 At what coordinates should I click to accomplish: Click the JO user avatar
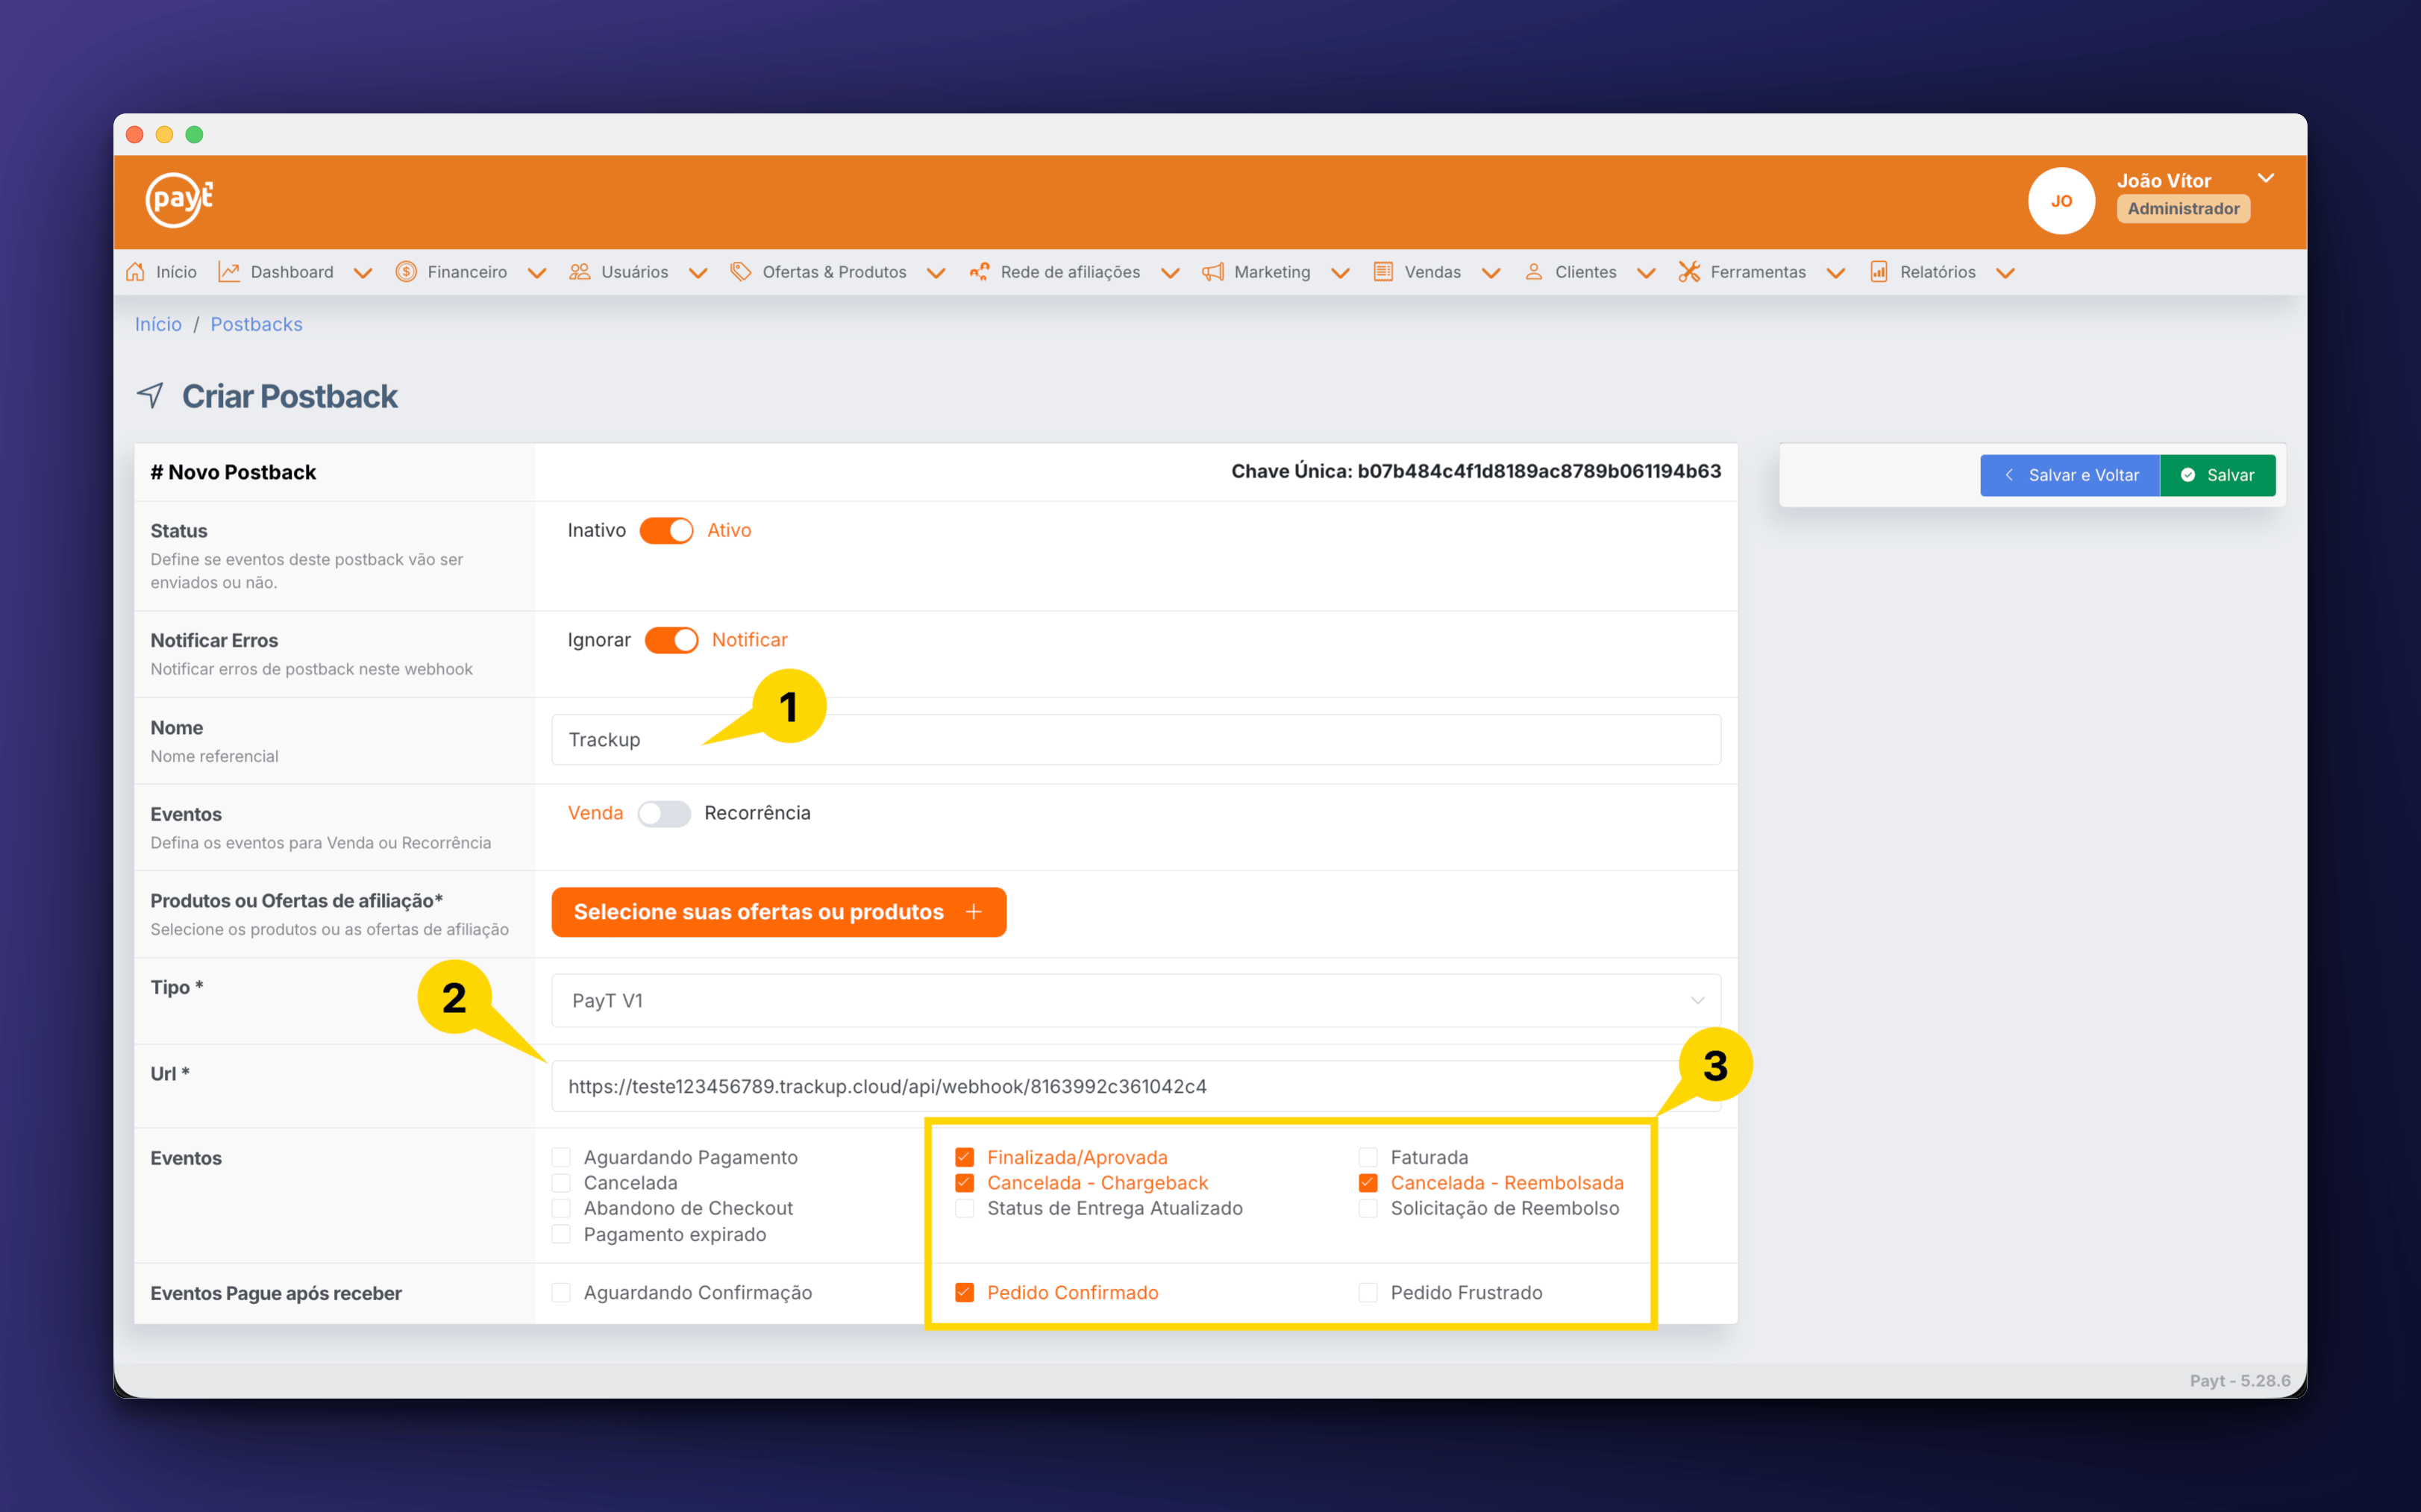pyautogui.click(x=2061, y=201)
